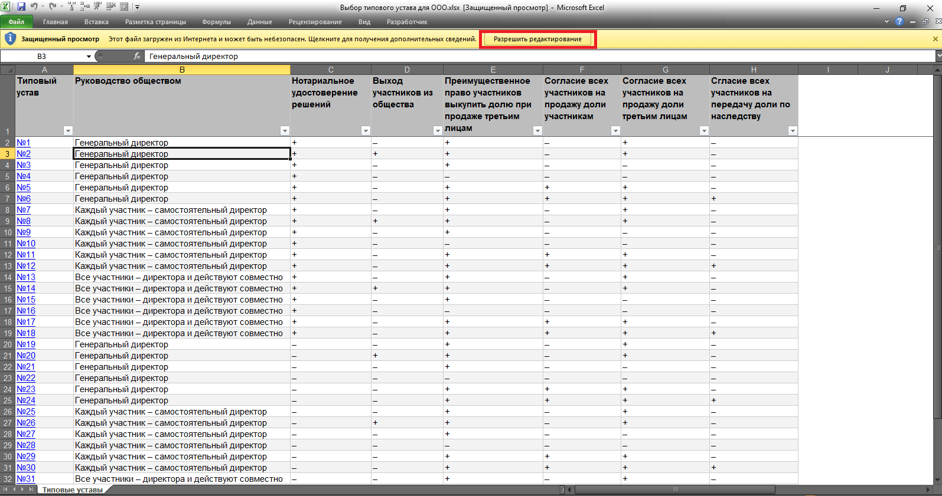The width and height of the screenshot is (942, 496).
Task: Expand the formula bar with right chevron
Action: (x=938, y=56)
